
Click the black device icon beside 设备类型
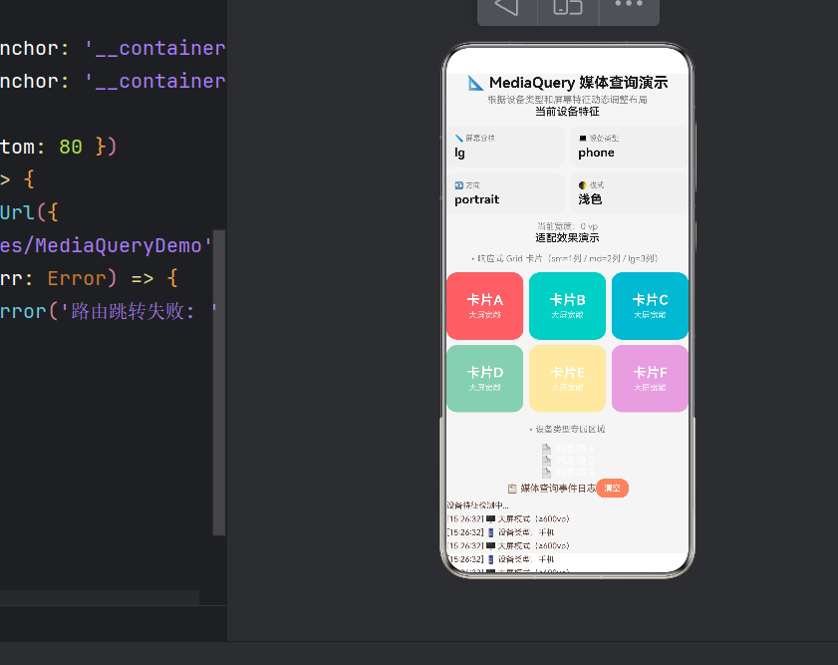point(583,139)
